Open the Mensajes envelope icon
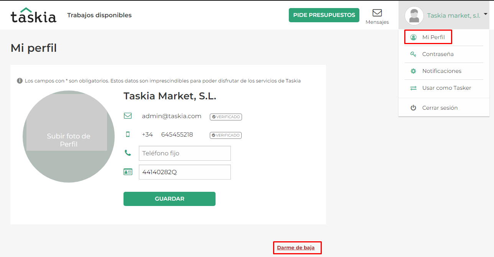The height and width of the screenshot is (257, 494). click(x=377, y=13)
